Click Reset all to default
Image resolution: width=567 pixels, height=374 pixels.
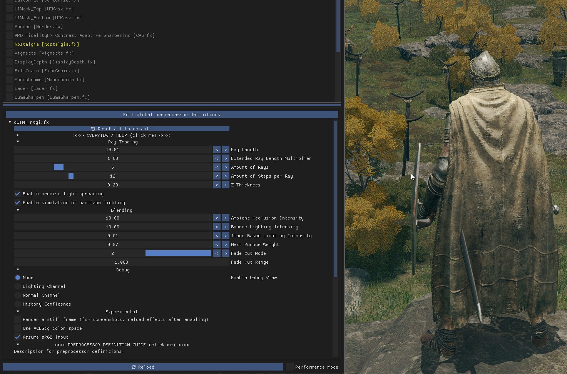[x=122, y=129]
